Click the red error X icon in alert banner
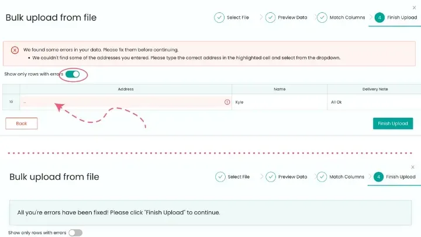The width and height of the screenshot is (421, 237). (15, 50)
